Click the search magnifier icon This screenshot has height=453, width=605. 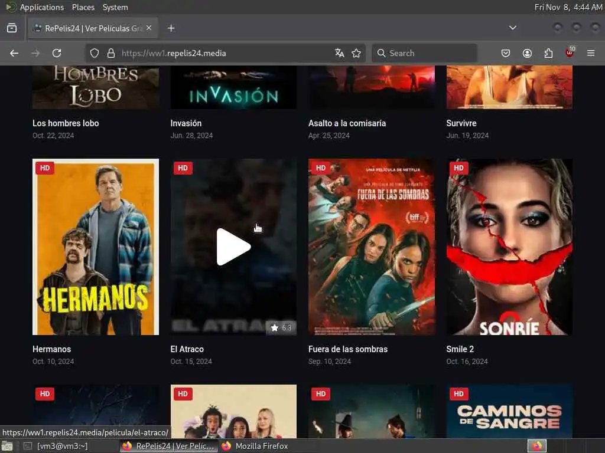(x=381, y=53)
